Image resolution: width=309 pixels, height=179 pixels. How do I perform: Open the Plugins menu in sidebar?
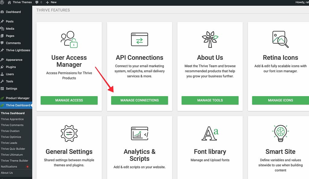[11, 67]
